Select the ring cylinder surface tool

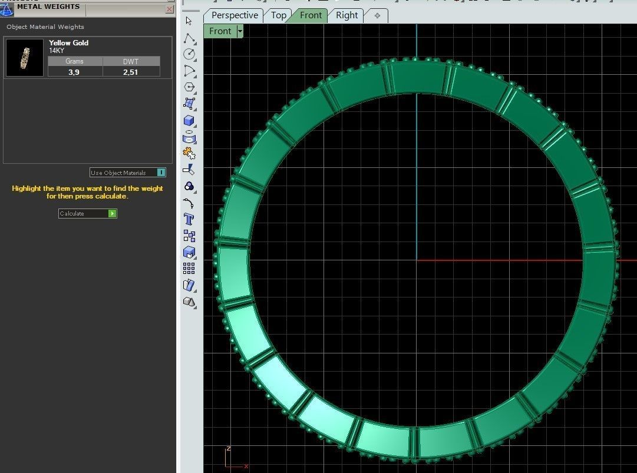(x=189, y=137)
